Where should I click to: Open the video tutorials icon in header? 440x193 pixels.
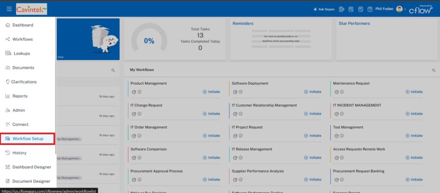pyautogui.click(x=342, y=9)
